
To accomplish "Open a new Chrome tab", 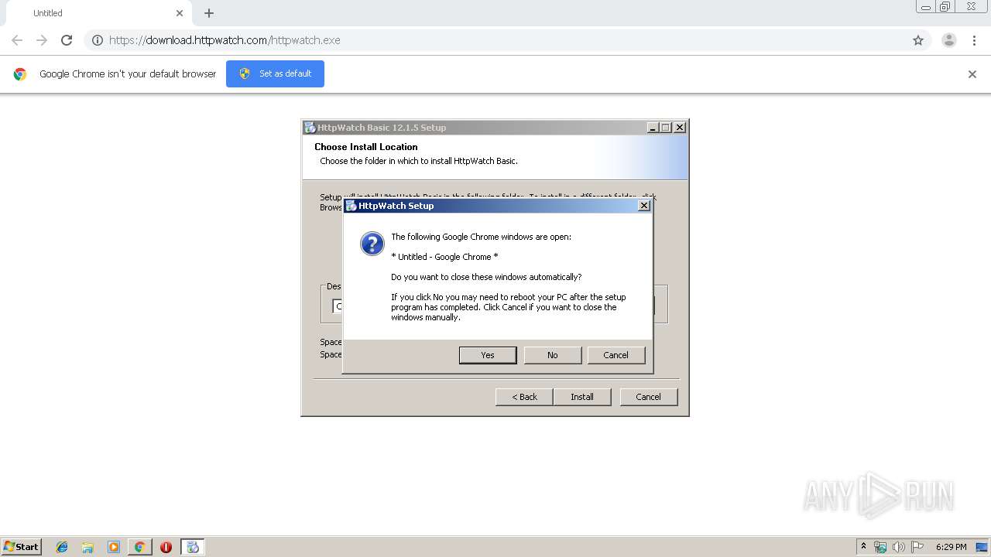I will [209, 13].
